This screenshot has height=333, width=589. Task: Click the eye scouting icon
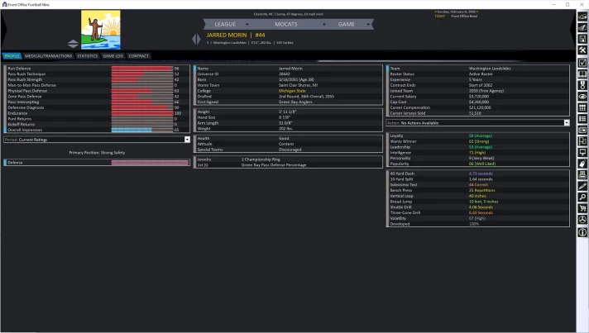(582, 97)
